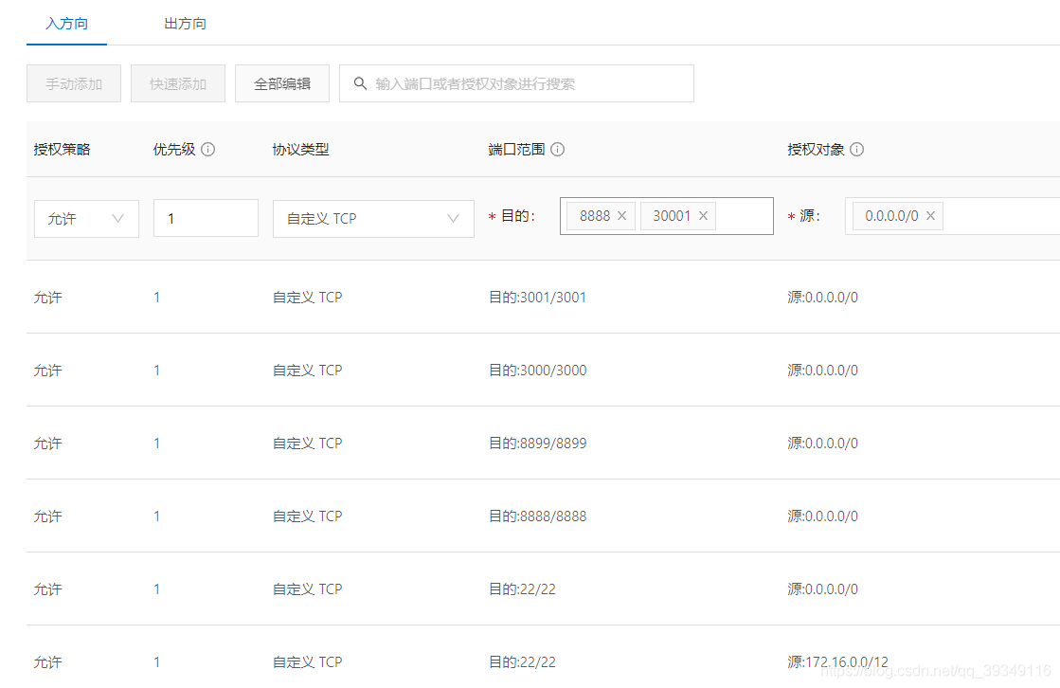Click the 授权策略 column header
This screenshot has width=1060, height=688.
(x=62, y=150)
